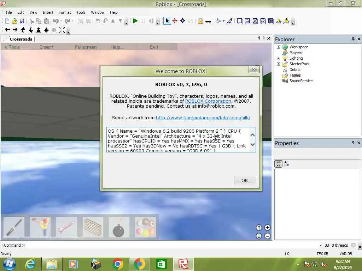Click the Reset simulation toolbar button
This screenshot has width=362, height=271.
[x=151, y=21]
